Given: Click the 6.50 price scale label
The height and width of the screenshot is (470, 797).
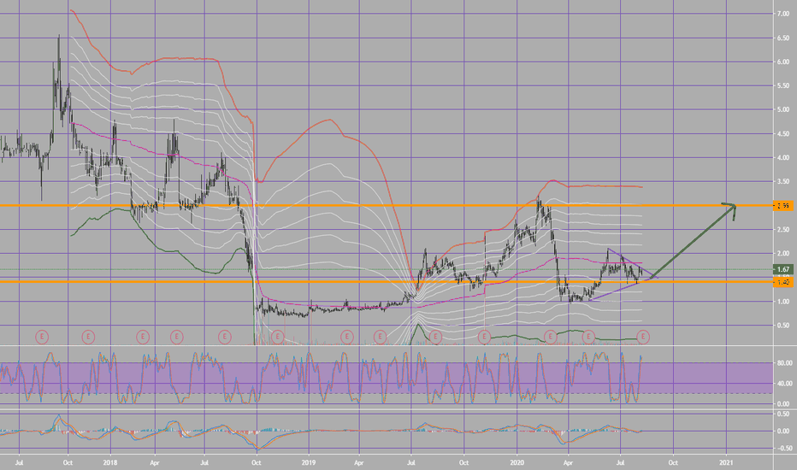Looking at the screenshot, I should point(783,38).
